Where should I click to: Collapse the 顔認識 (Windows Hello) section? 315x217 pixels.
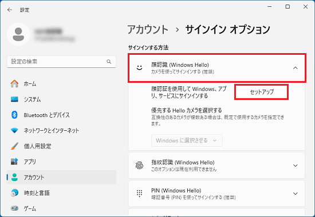(295, 68)
